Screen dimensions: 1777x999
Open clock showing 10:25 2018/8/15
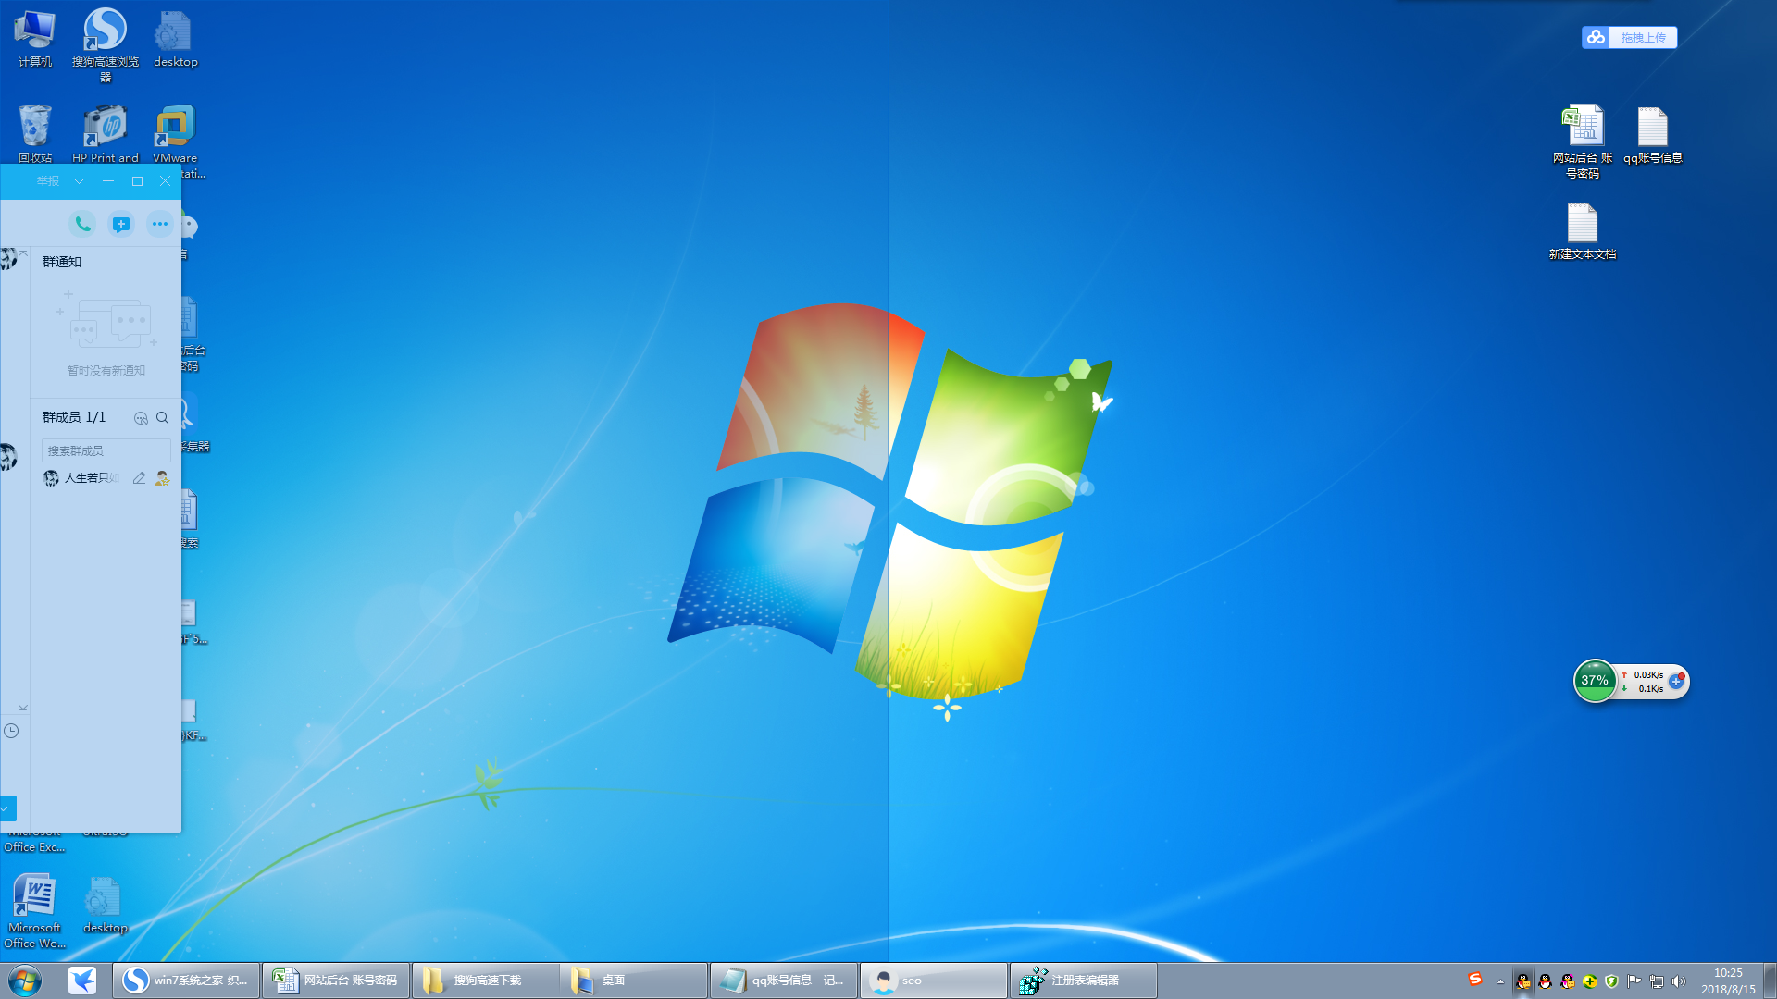click(x=1728, y=980)
